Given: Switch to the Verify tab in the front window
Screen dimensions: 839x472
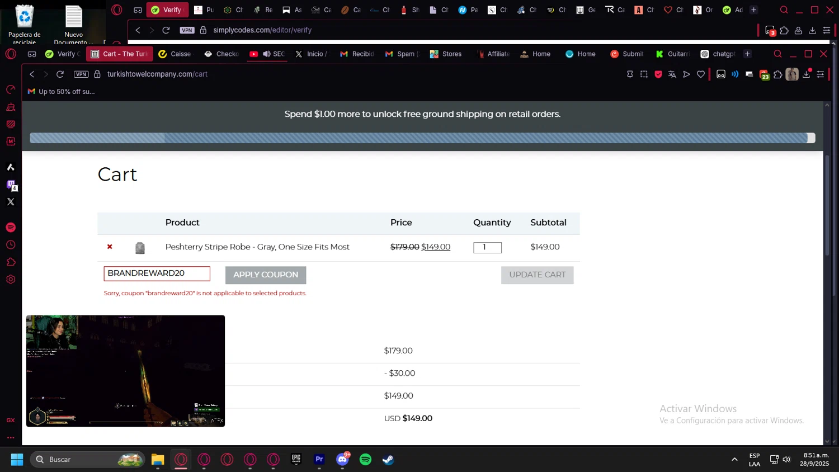Looking at the screenshot, I should point(63,54).
